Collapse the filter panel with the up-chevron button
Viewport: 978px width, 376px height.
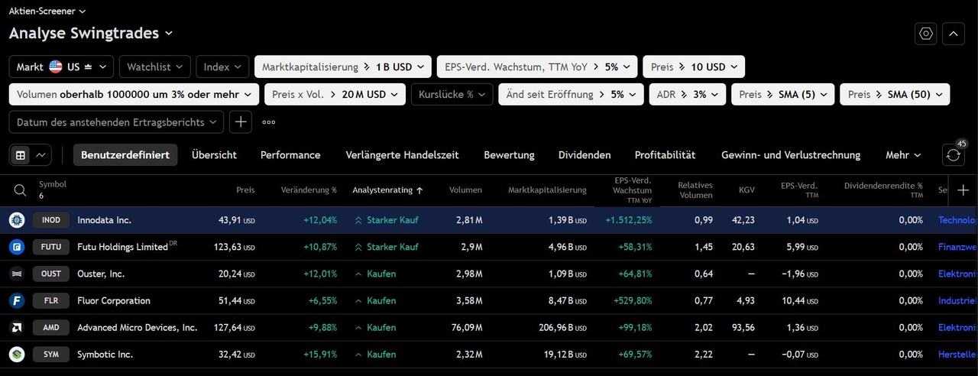tap(954, 34)
